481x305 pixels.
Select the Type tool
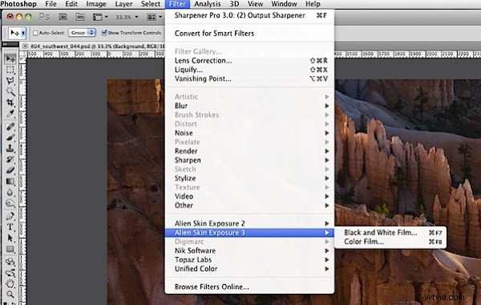(10, 227)
